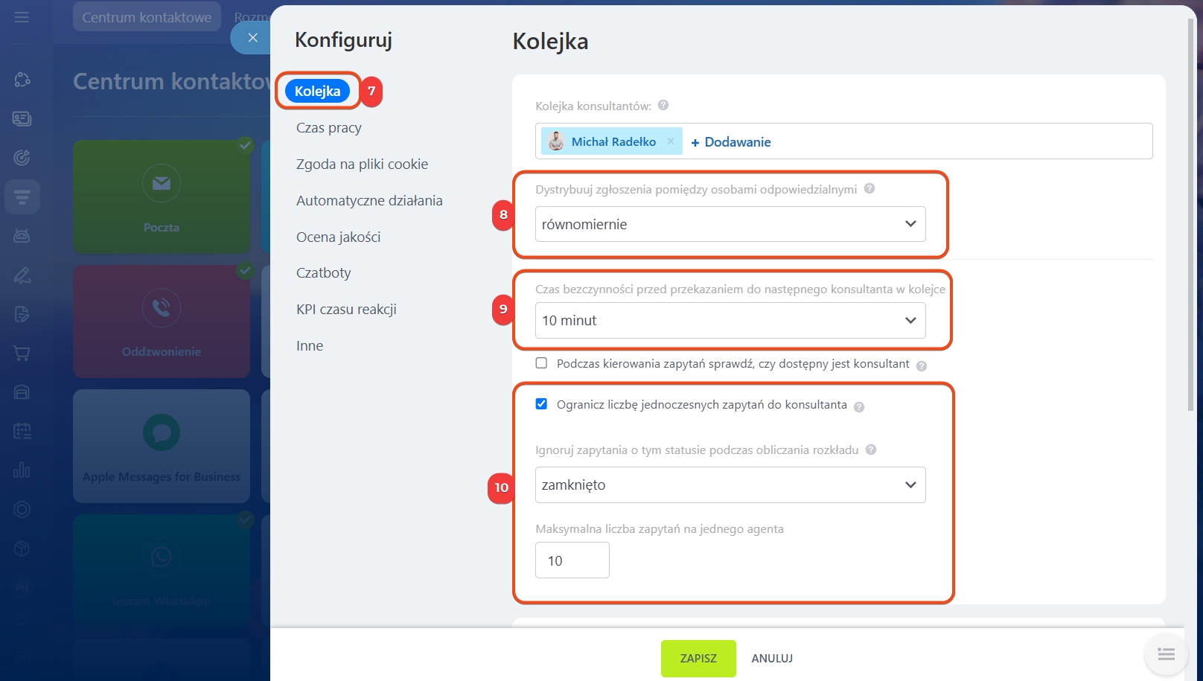Screen dimensions: 1203x681
Task: Click the hexagon icon in the sidebar
Action: click(x=22, y=509)
